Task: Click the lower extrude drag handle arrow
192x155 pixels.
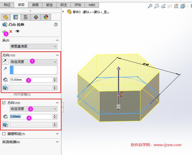Action: tap(118, 107)
